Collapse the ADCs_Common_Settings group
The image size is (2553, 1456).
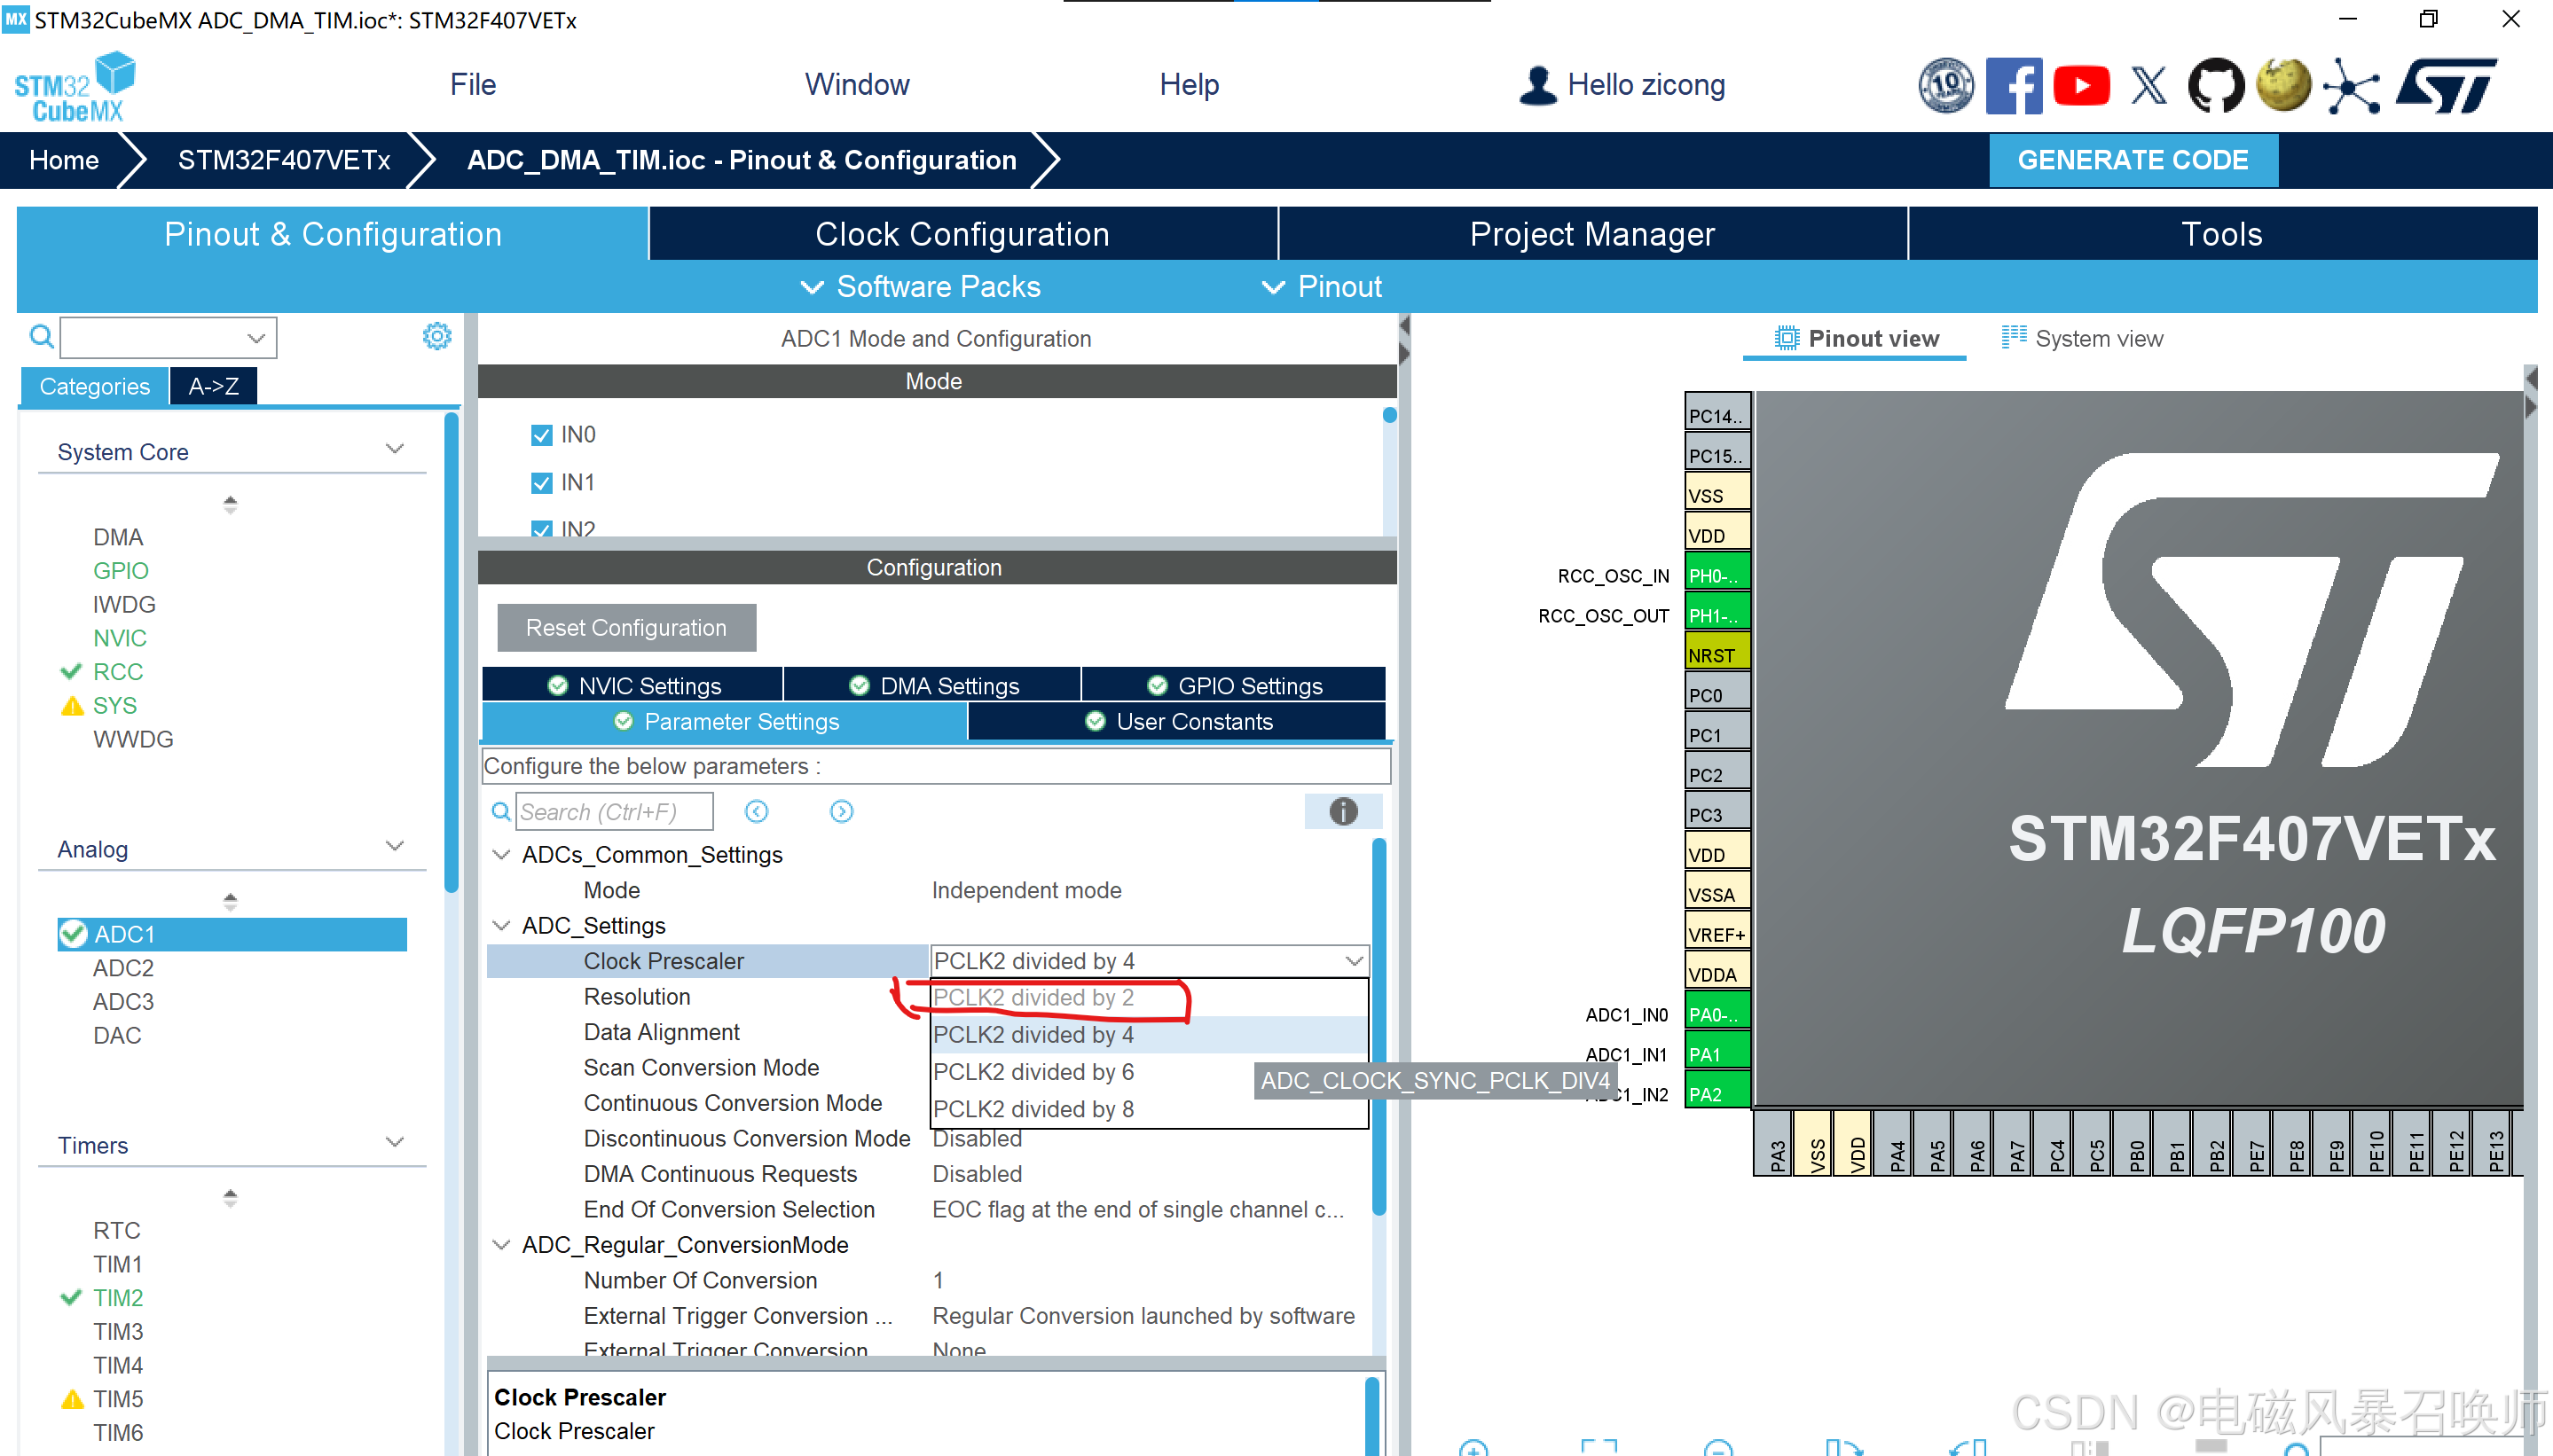coord(501,855)
